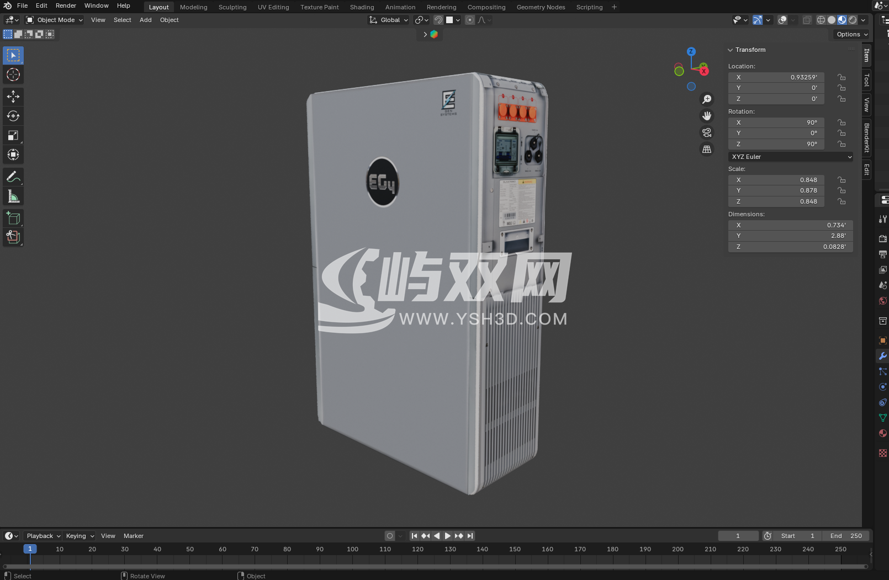
Task: Switch to the Geometry Nodes workspace tab
Action: (541, 7)
